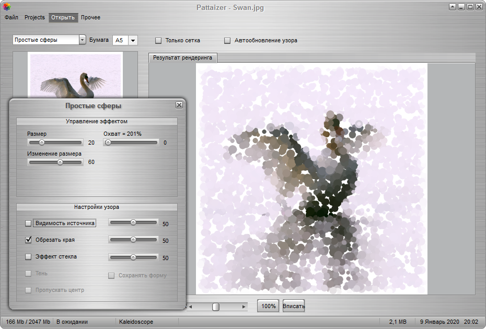This screenshot has height=329, width=486.
Task: Click the left arrow of horizontal scrollbar
Action: click(190, 307)
